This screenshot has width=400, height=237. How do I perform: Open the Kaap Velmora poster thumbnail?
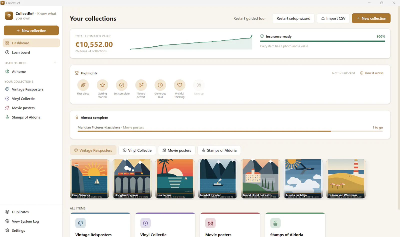tap(89, 179)
